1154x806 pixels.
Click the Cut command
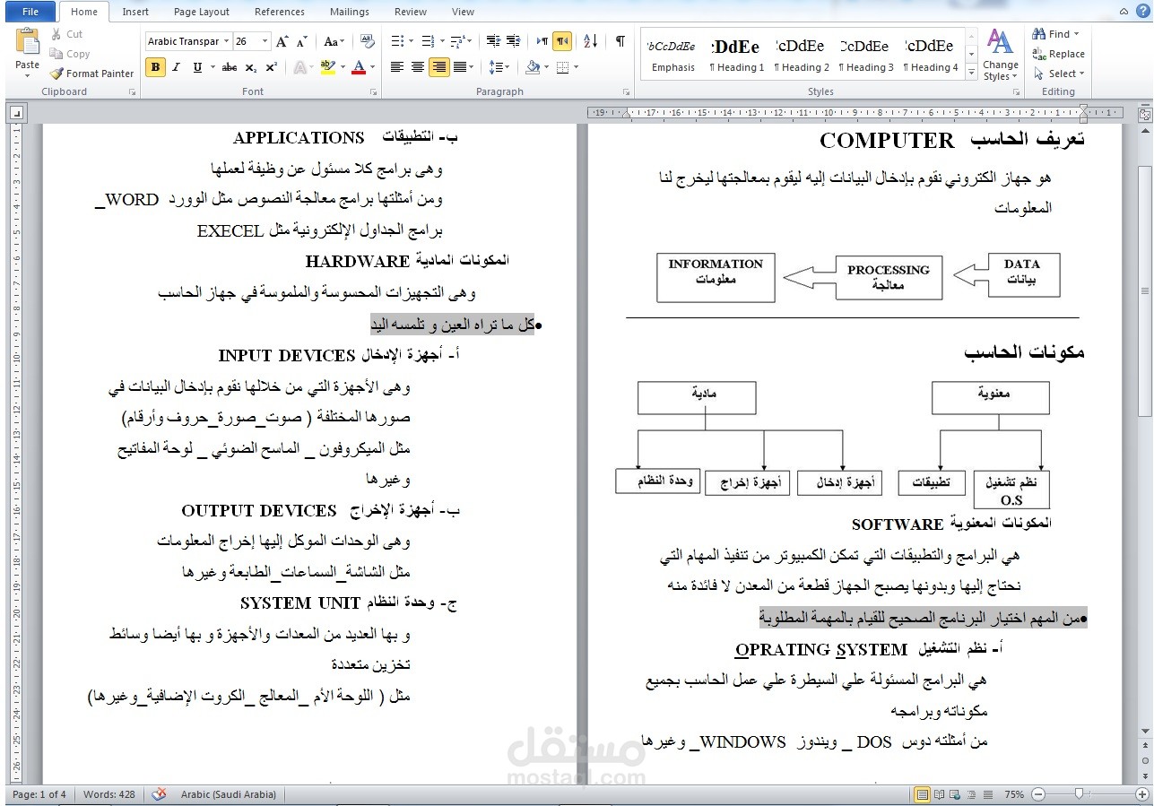(66, 34)
